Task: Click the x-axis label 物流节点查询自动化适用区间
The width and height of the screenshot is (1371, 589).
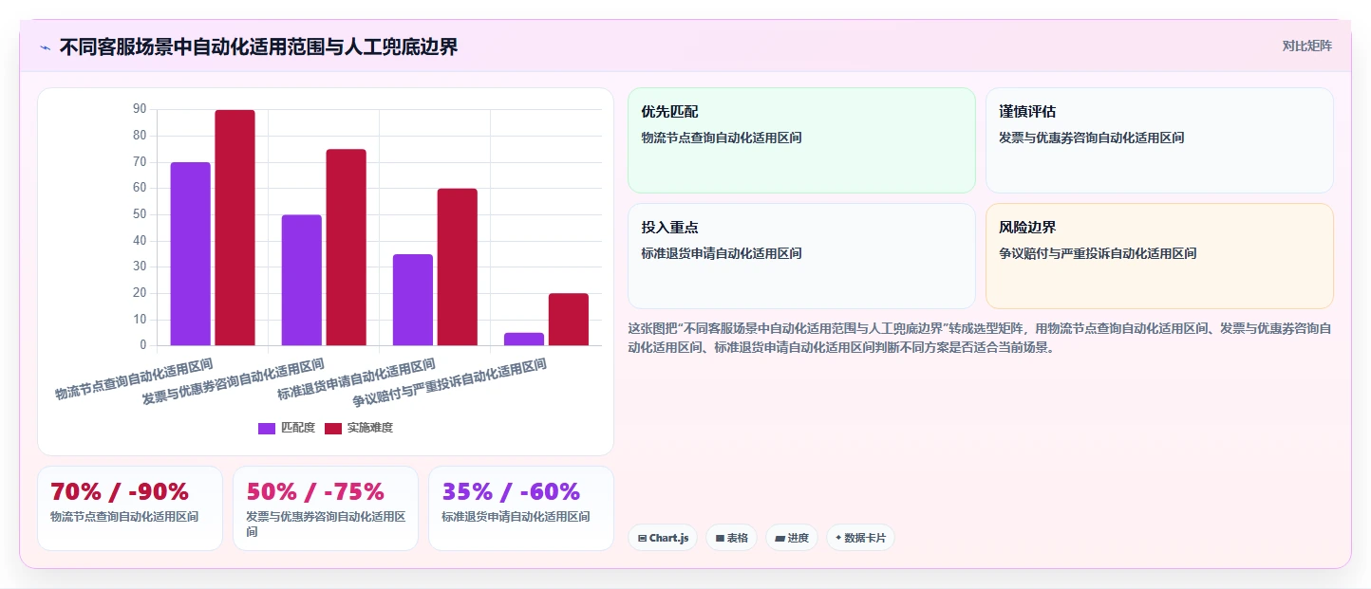Action: [x=134, y=378]
